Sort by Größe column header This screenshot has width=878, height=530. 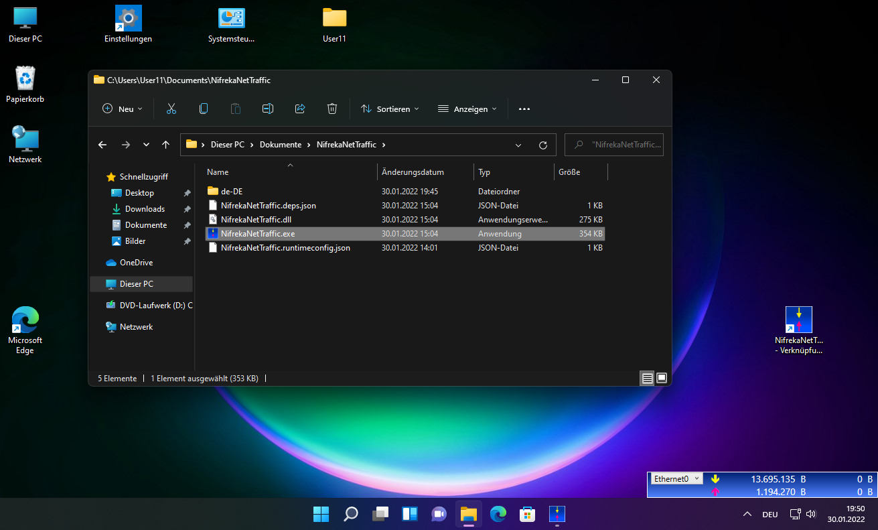[x=581, y=172]
